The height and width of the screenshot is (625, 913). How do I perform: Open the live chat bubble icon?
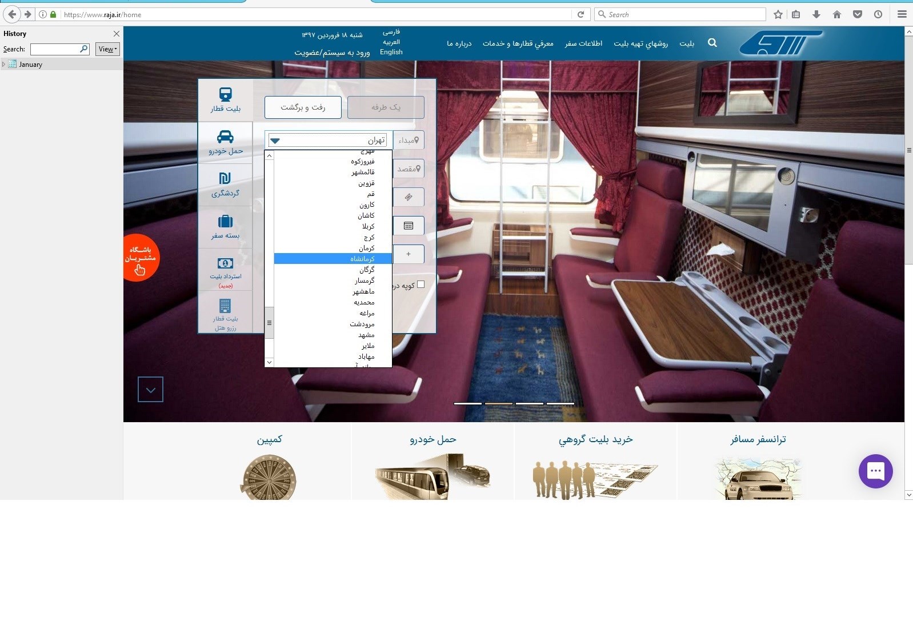(875, 471)
